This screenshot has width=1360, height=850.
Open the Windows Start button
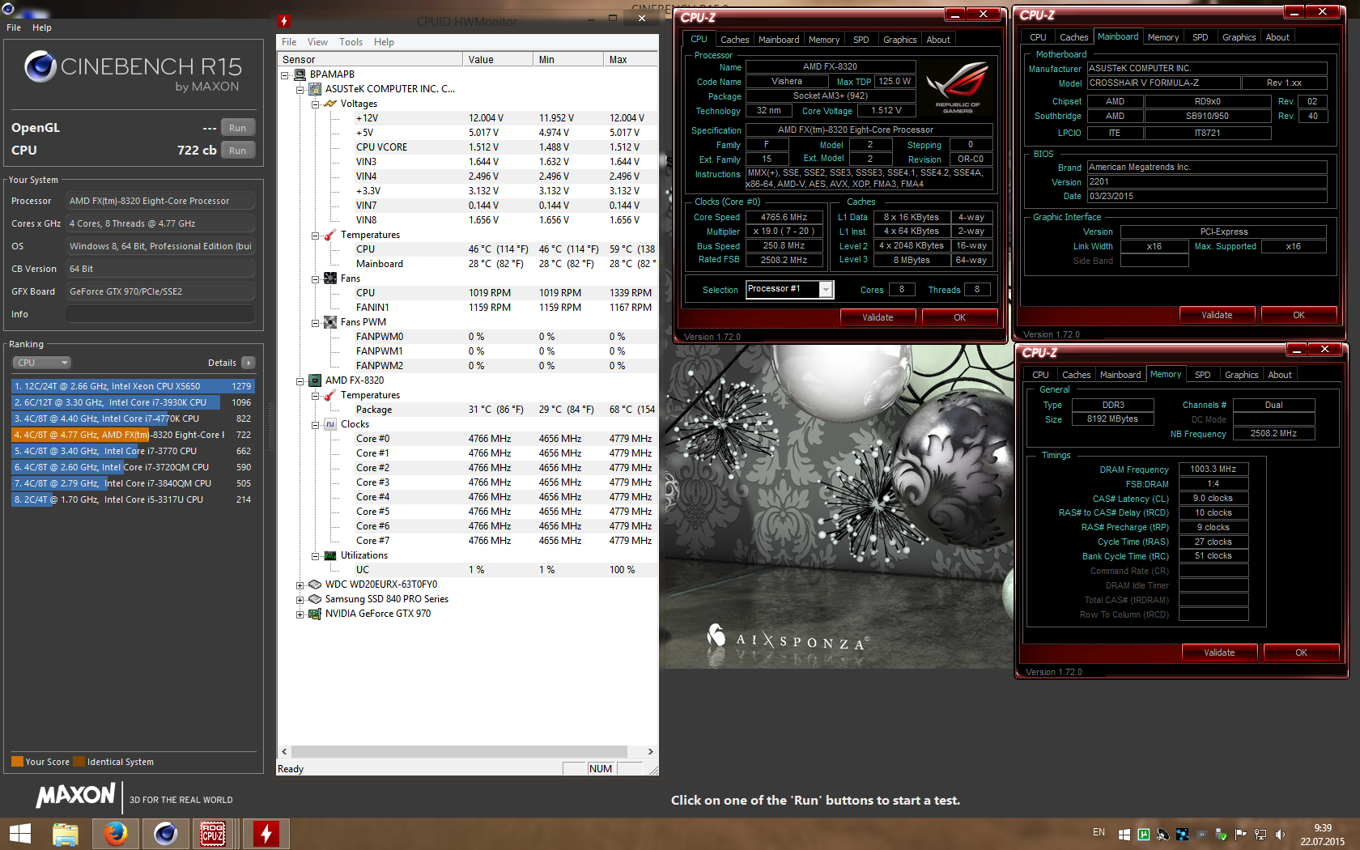(x=19, y=834)
